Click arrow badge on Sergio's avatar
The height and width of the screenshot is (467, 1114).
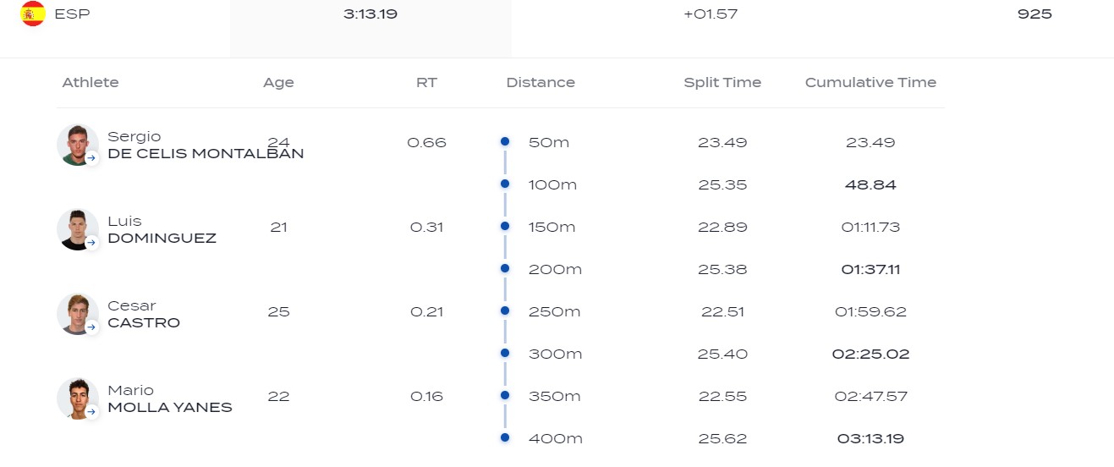tap(91, 157)
